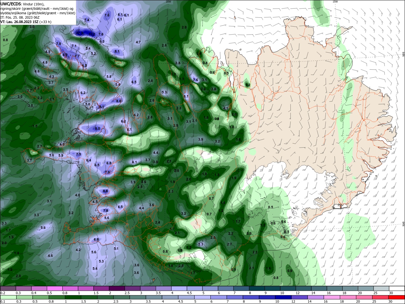Click the '7.4' precipitation value on the map
This screenshot has height=304, width=405.
point(87,20)
